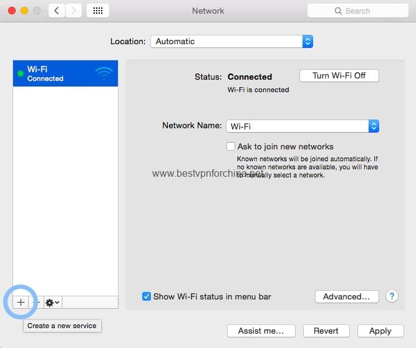Apply the network changes
The height and width of the screenshot is (348, 416).
380,331
